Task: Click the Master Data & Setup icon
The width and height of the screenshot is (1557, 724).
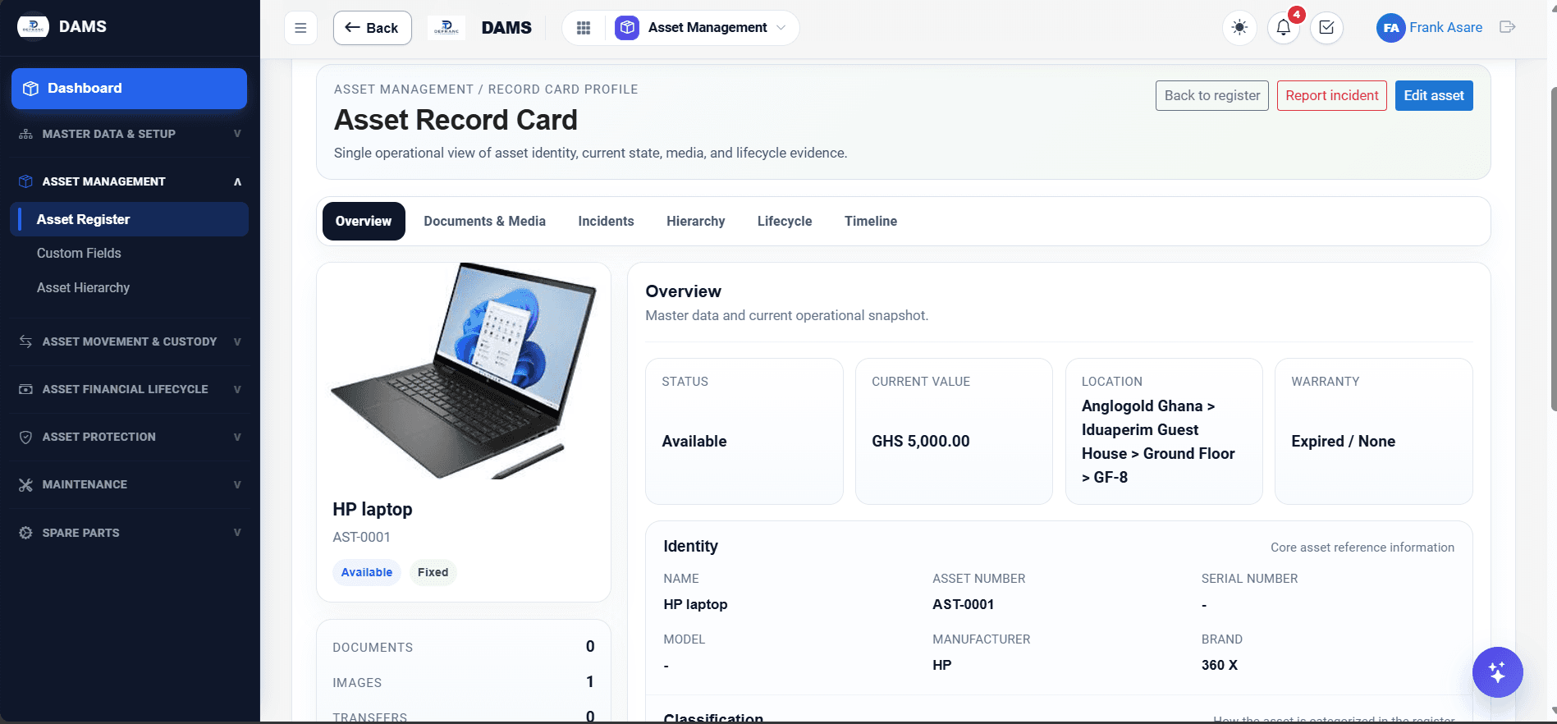Action: pos(25,134)
